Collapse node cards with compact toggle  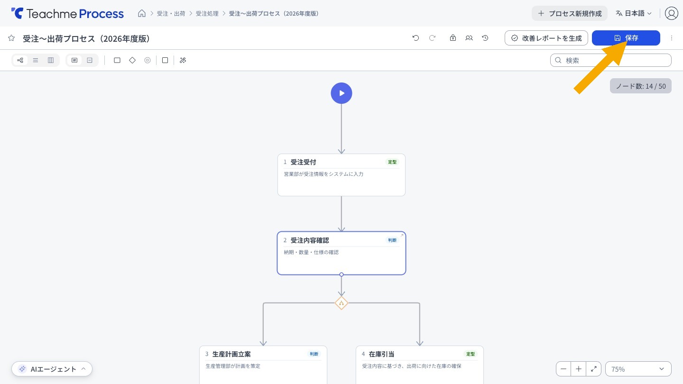click(90, 60)
